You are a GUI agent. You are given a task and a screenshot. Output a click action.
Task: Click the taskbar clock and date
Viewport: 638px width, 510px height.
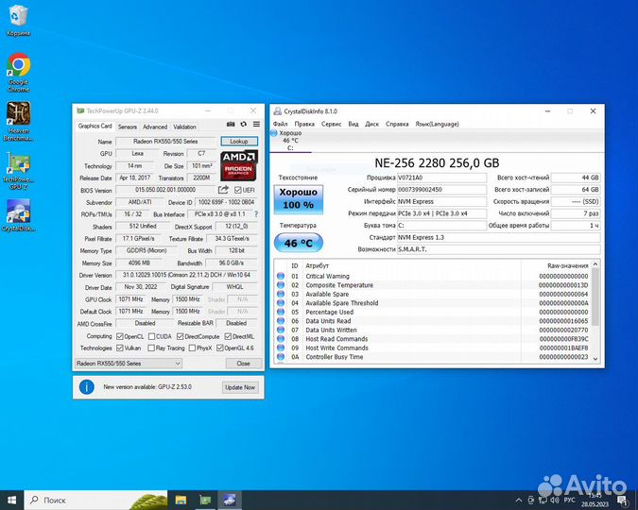(x=595, y=500)
